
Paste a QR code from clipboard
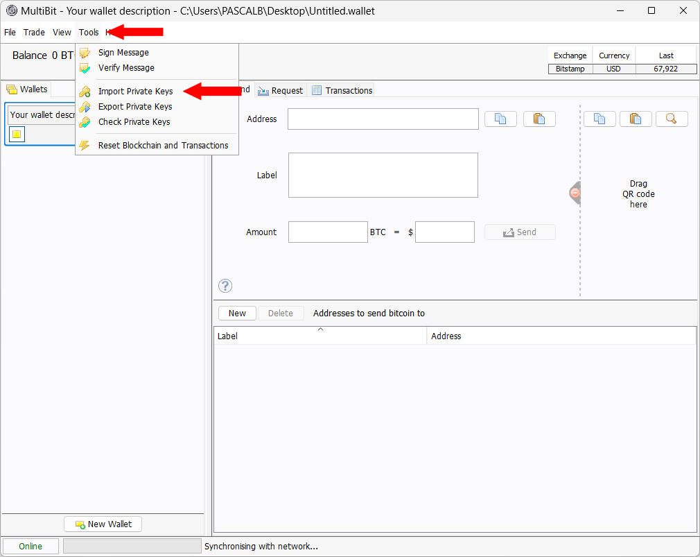coord(635,119)
